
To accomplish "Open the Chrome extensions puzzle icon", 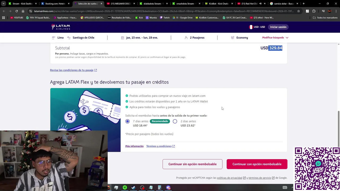I will pyautogui.click(x=314, y=11).
